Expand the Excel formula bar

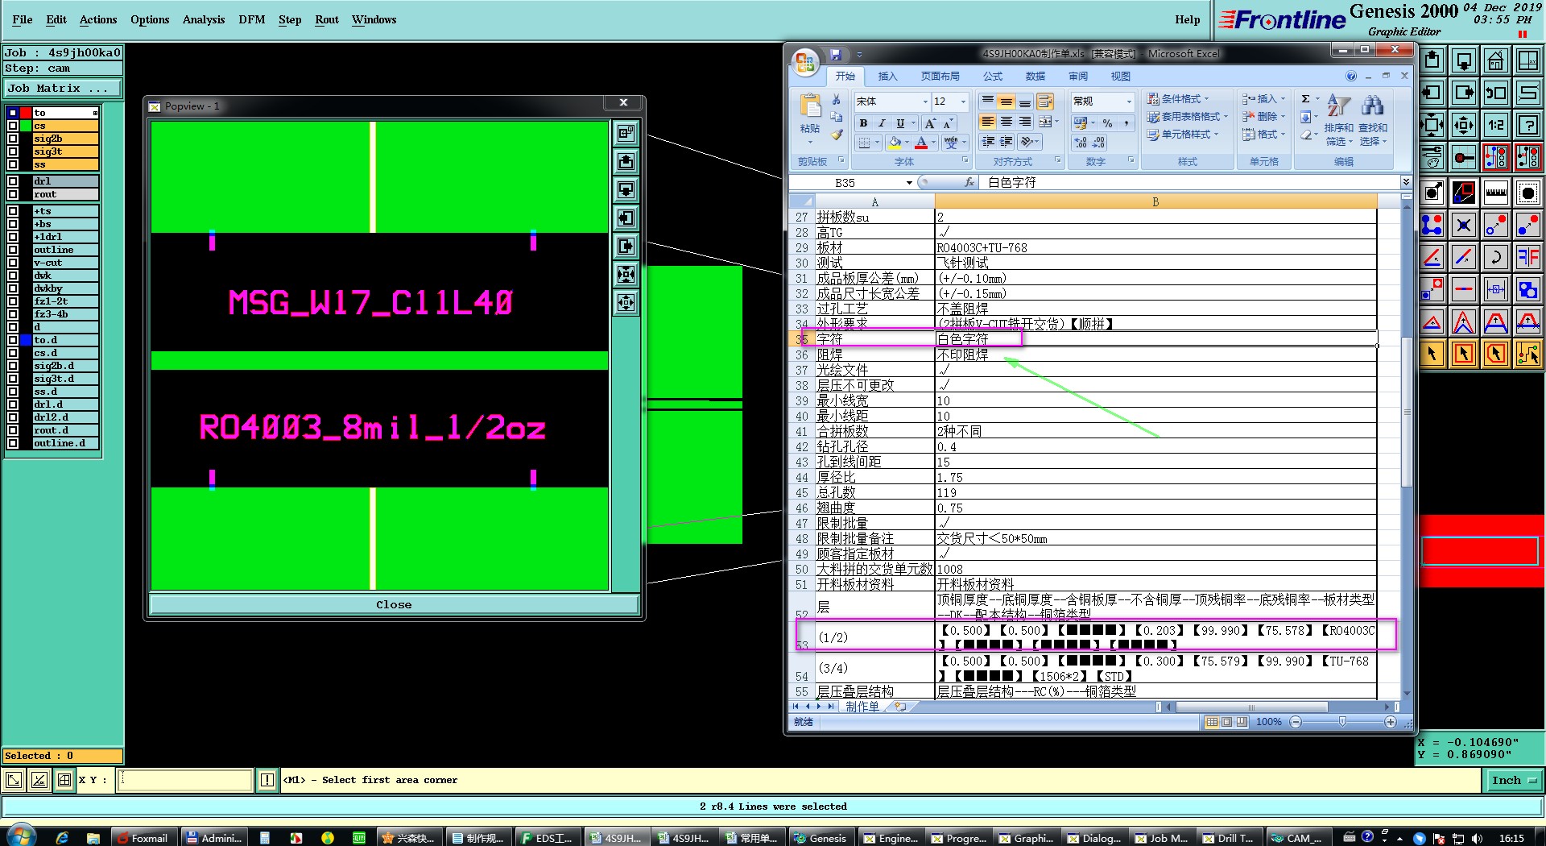click(1406, 182)
